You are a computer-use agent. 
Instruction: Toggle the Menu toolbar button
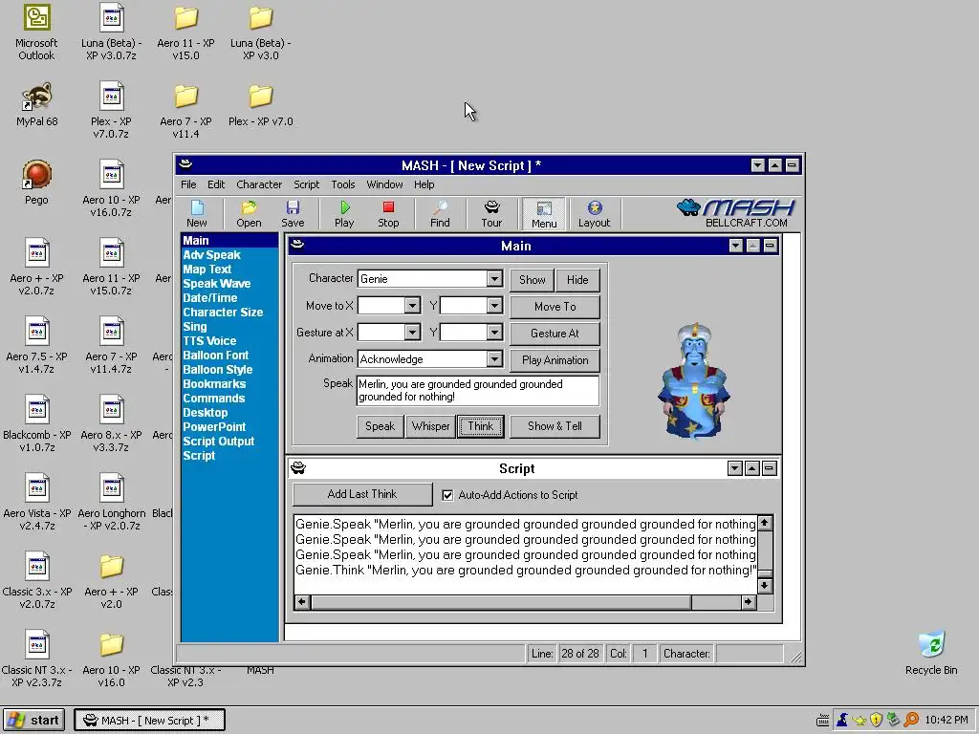click(x=544, y=214)
